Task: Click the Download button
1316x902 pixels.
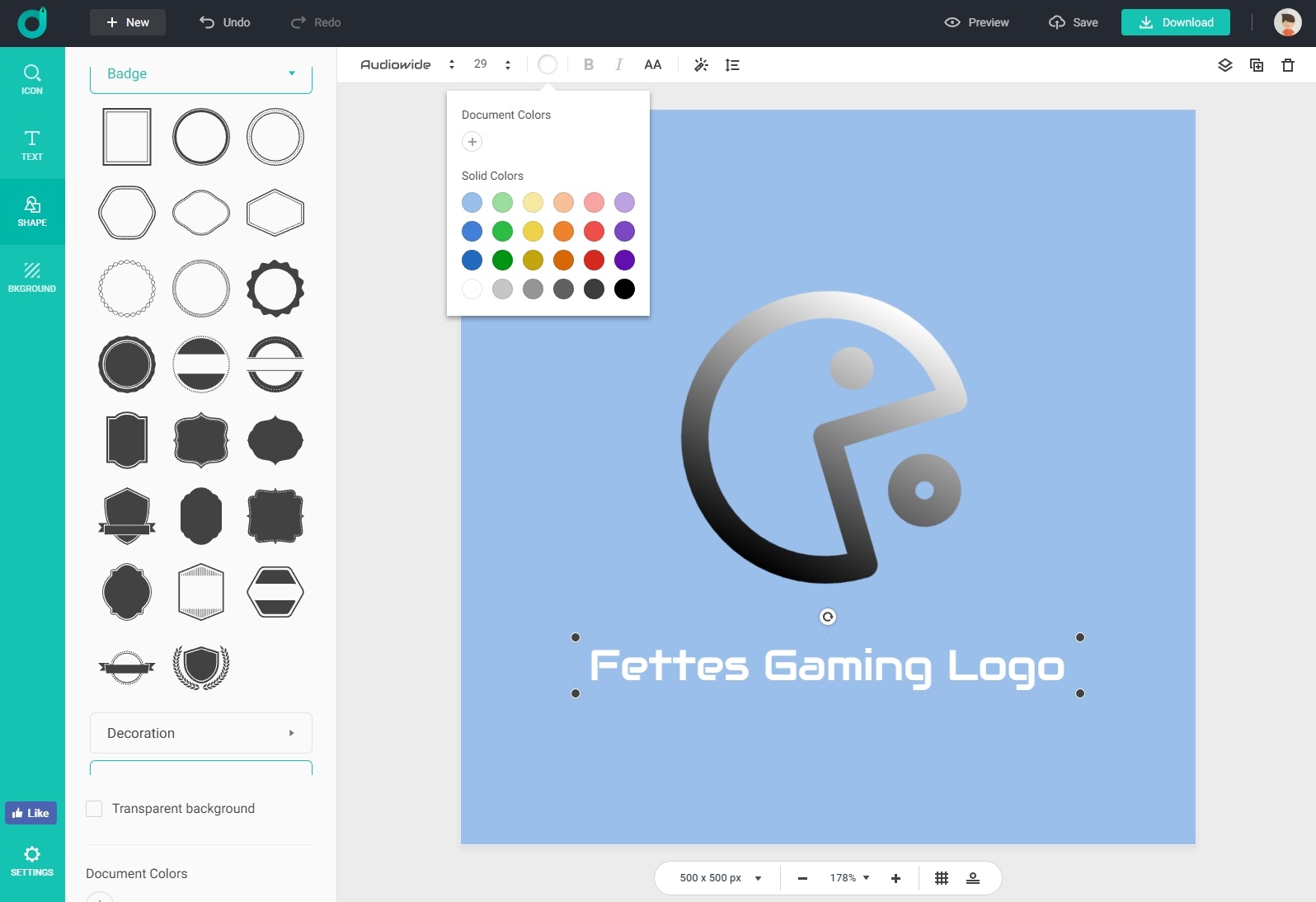Action: (x=1175, y=22)
